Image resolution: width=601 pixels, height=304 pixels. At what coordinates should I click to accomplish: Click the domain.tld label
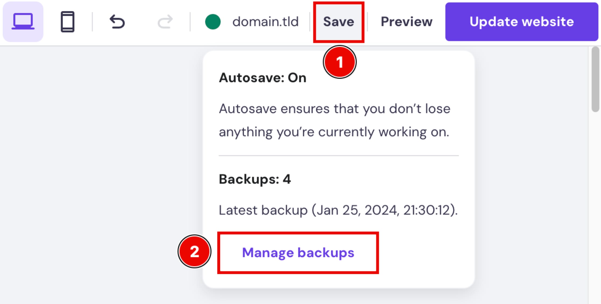point(265,21)
